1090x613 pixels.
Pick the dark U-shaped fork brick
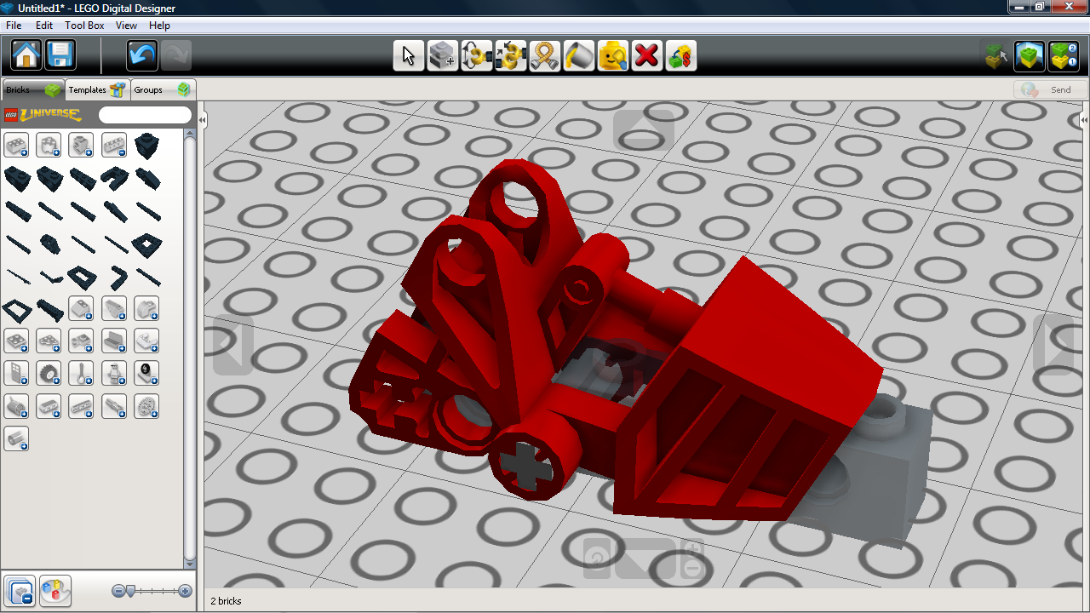(114, 178)
